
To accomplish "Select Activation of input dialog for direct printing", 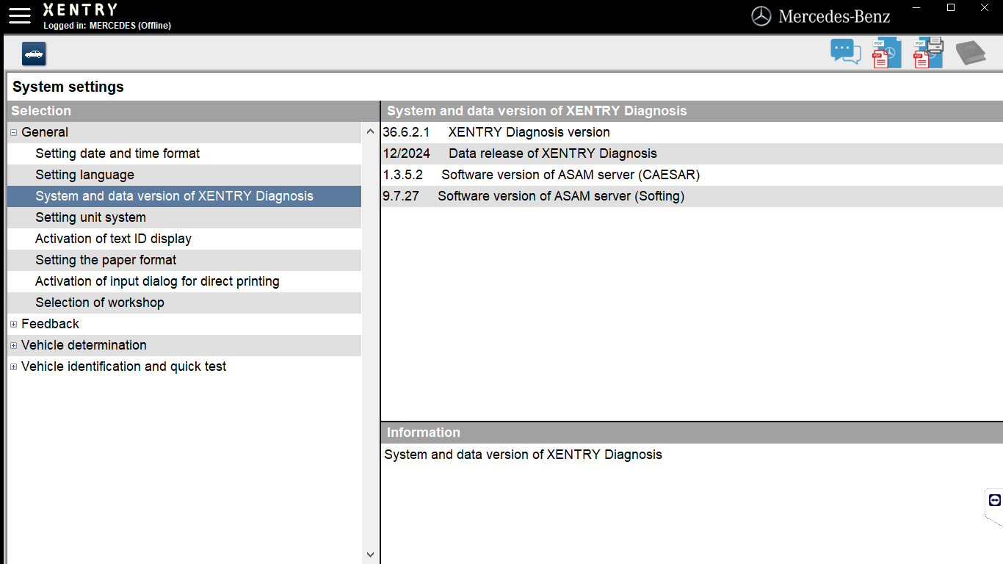I will (x=184, y=281).
